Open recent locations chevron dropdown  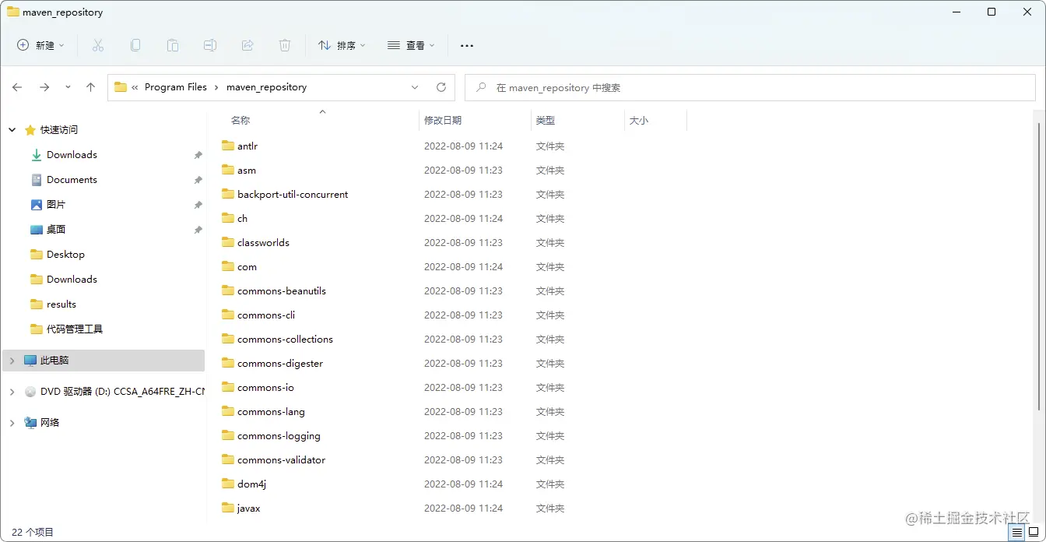coord(68,87)
